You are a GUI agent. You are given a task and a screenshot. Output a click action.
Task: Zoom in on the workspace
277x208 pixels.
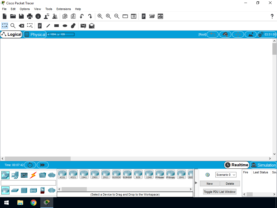click(100, 16)
